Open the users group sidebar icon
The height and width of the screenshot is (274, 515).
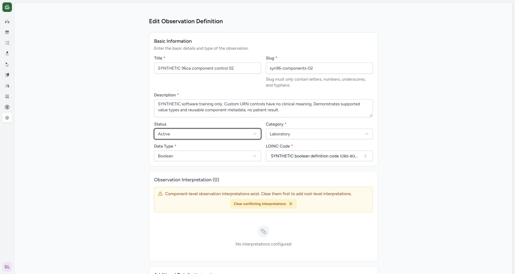[x=7, y=86]
